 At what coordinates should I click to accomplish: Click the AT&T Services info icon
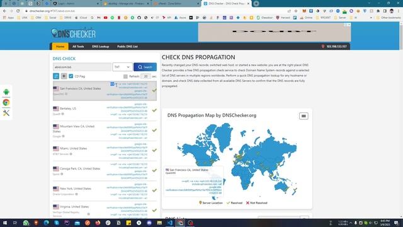[71, 154]
